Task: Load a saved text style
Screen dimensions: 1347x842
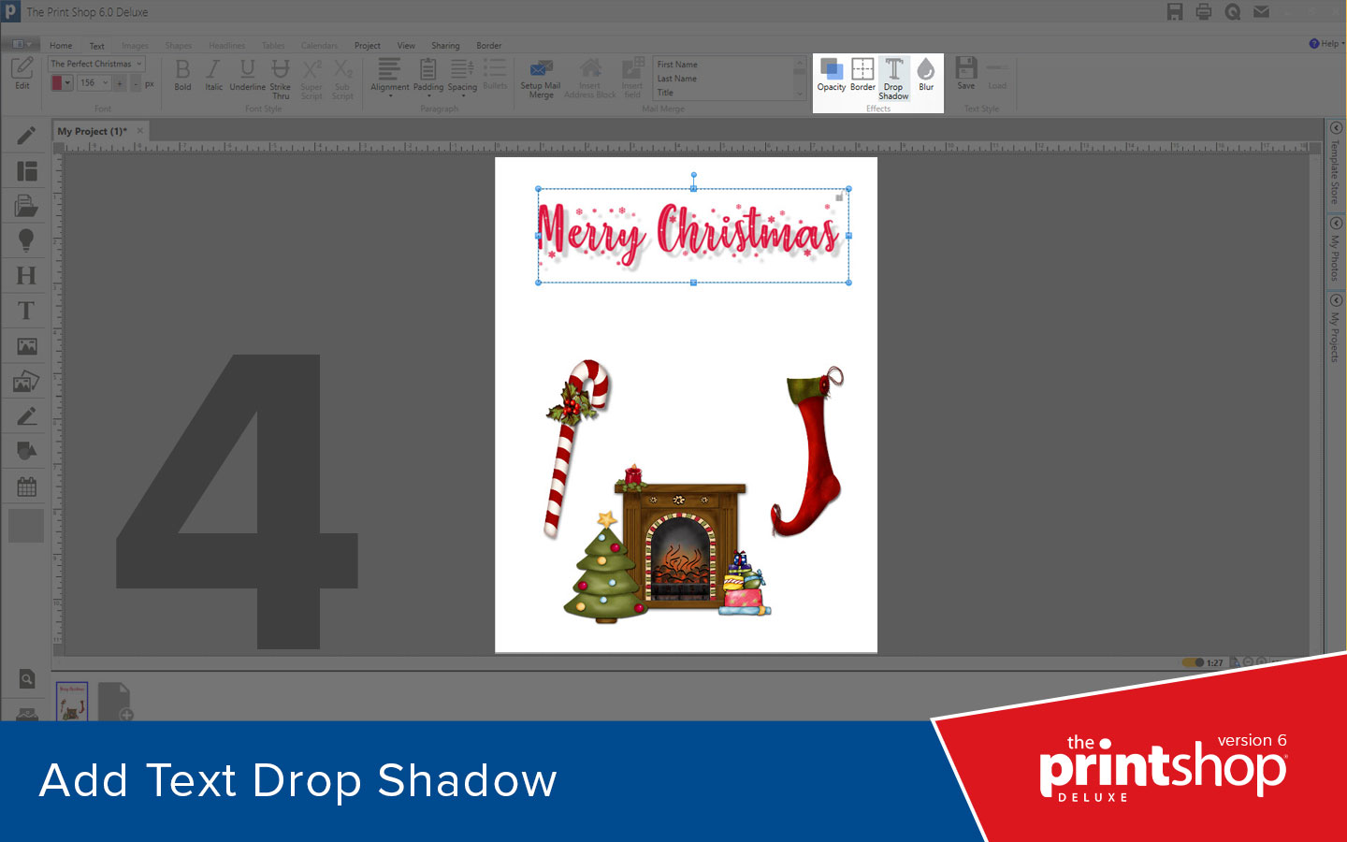Action: (x=997, y=73)
